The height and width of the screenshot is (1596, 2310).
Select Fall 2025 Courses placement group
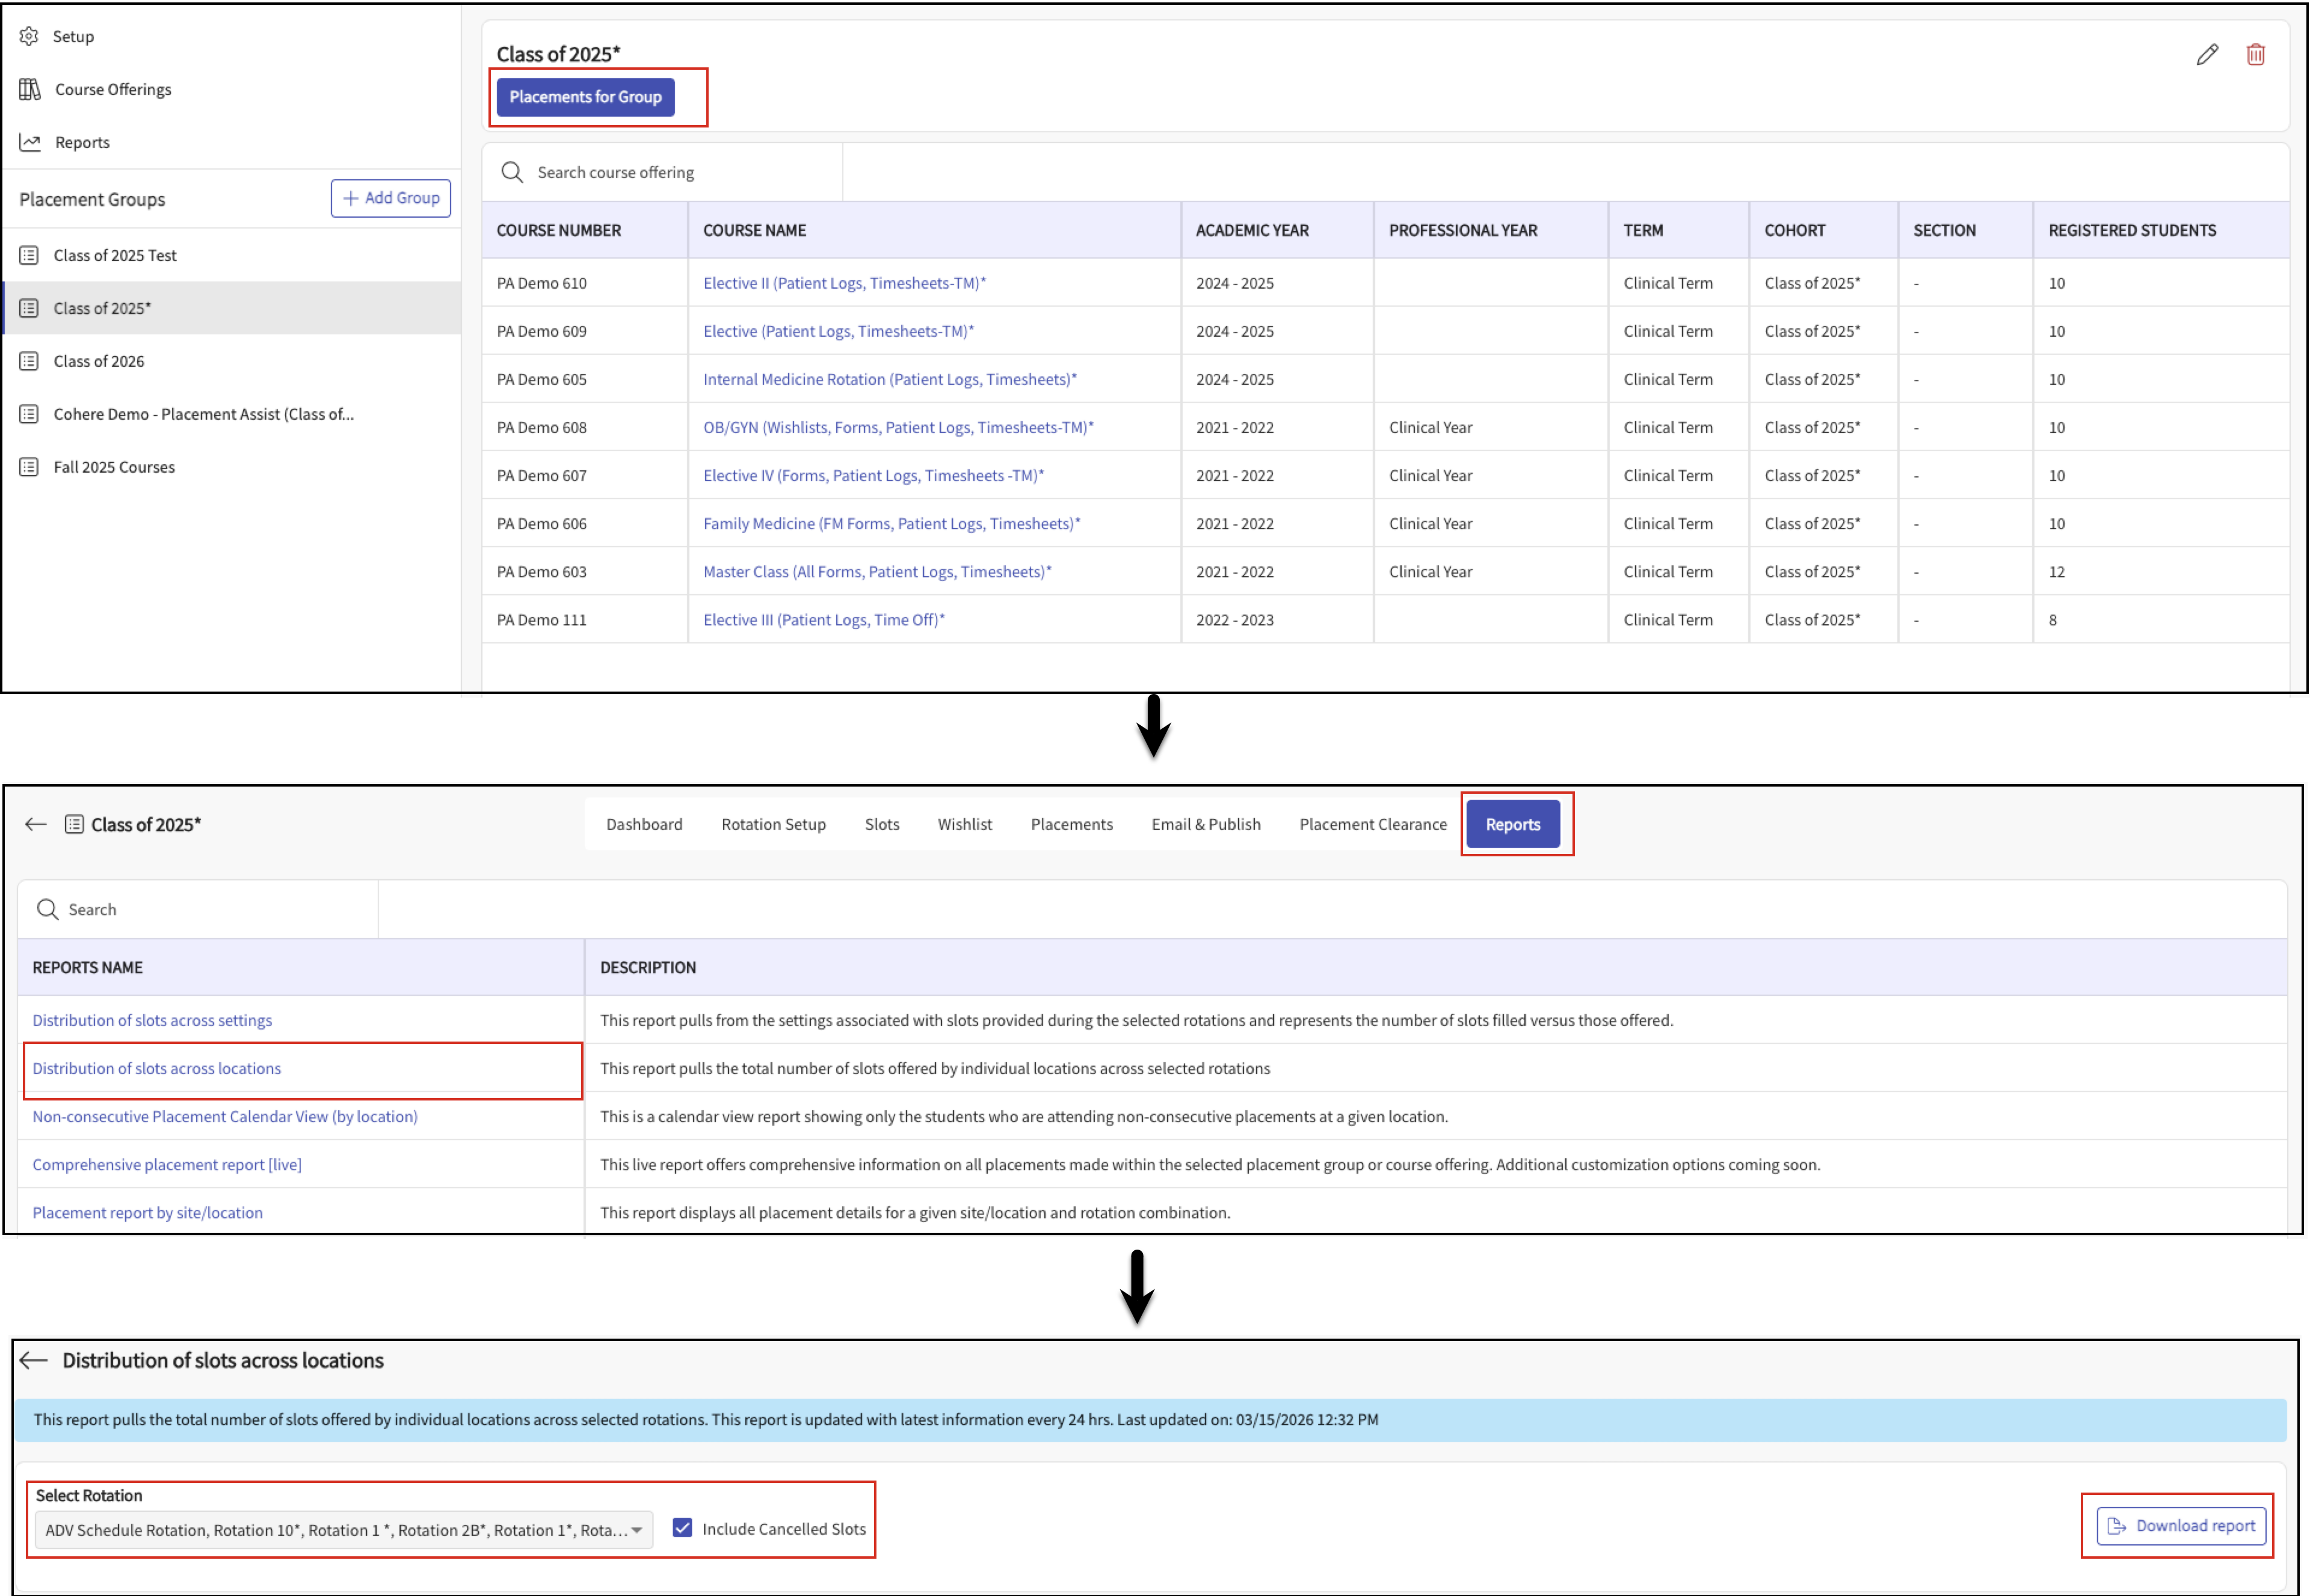point(114,467)
